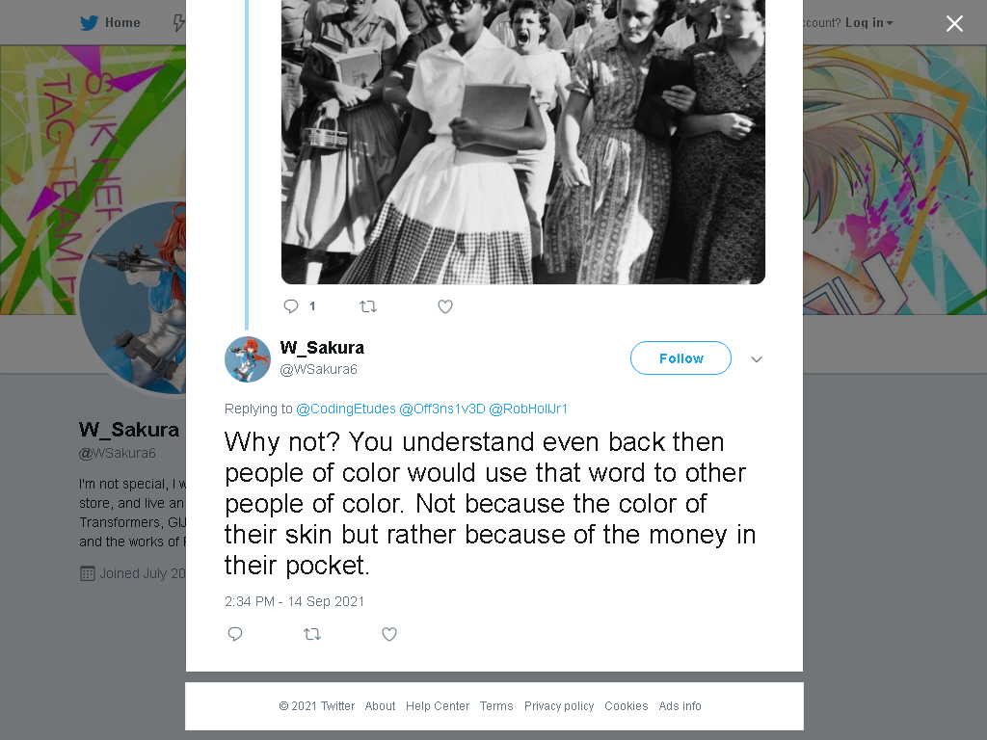The width and height of the screenshot is (987, 740).
Task: Close the tweet overlay with the X
Action: (954, 23)
